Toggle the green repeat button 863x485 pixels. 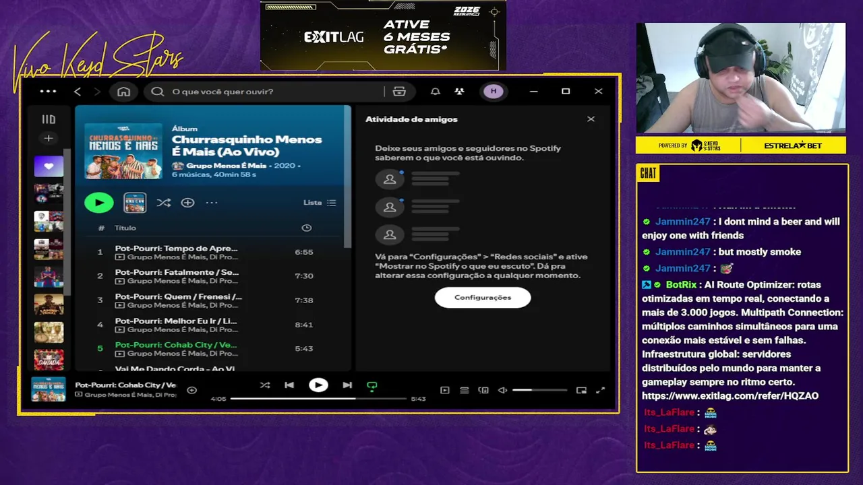pos(371,386)
